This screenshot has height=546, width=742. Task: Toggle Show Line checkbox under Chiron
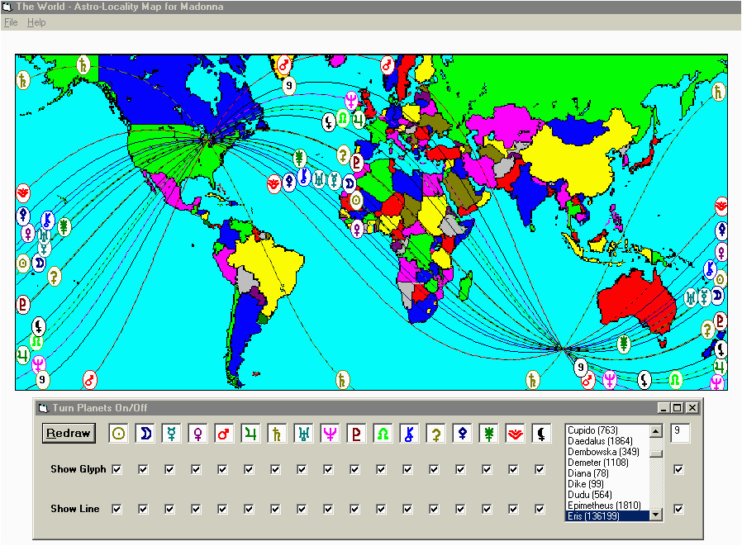[407, 509]
